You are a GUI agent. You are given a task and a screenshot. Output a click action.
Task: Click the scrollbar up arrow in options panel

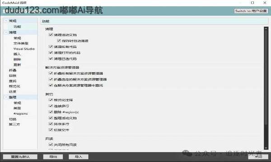click(x=266, y=28)
